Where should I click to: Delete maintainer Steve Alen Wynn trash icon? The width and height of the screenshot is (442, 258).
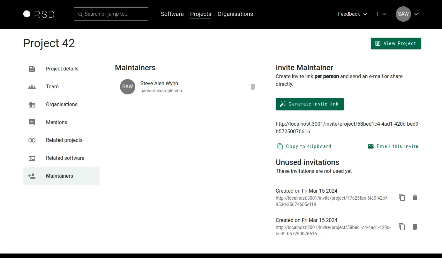tap(253, 87)
